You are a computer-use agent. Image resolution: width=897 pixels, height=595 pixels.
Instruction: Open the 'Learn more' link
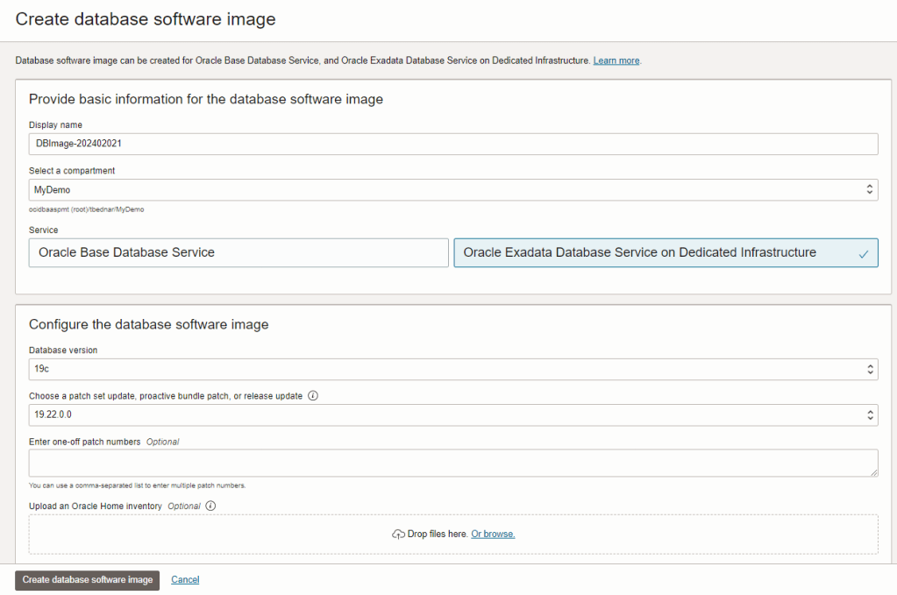tap(616, 60)
